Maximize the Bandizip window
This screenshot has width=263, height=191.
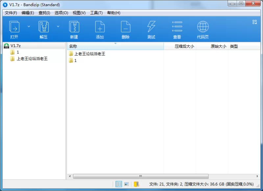pos(241,4)
